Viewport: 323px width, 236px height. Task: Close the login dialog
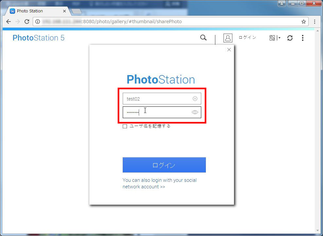[x=229, y=50]
